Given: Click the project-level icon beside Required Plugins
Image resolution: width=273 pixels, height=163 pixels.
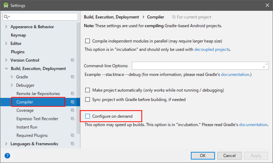Looking at the screenshot, I should click(x=72, y=135).
